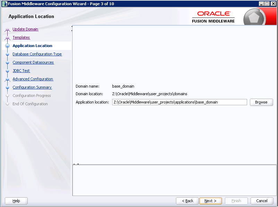Open the Configuration Summary step

coord(32,87)
